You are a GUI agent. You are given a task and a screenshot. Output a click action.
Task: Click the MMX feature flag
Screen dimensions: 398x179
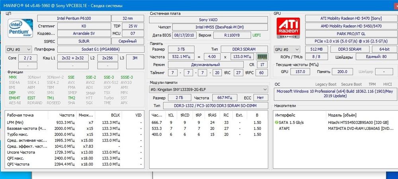[x=13, y=77]
